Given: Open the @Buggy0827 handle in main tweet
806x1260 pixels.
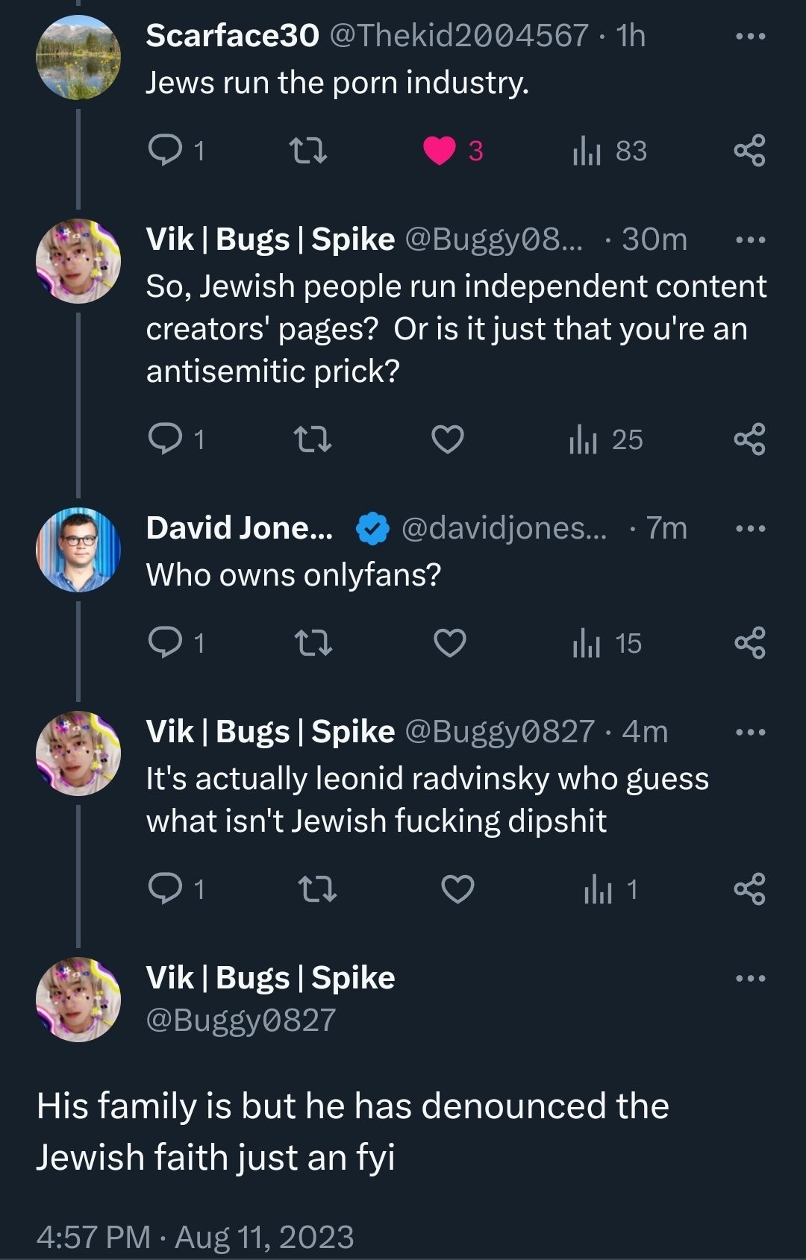Looking at the screenshot, I should point(240,1020).
